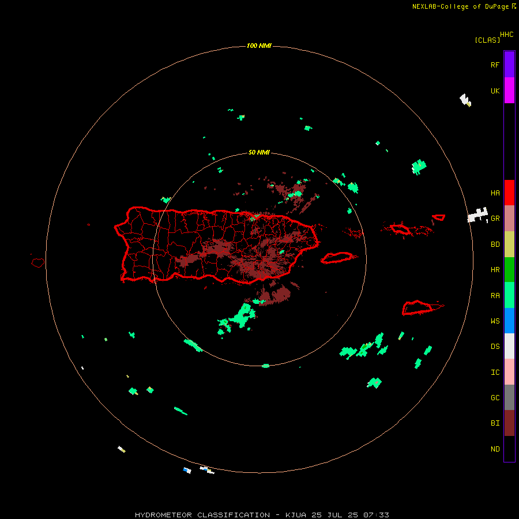Image resolution: width=519 pixels, height=519 pixels.
Task: Click the "WS" legend label
Action: 495,321
